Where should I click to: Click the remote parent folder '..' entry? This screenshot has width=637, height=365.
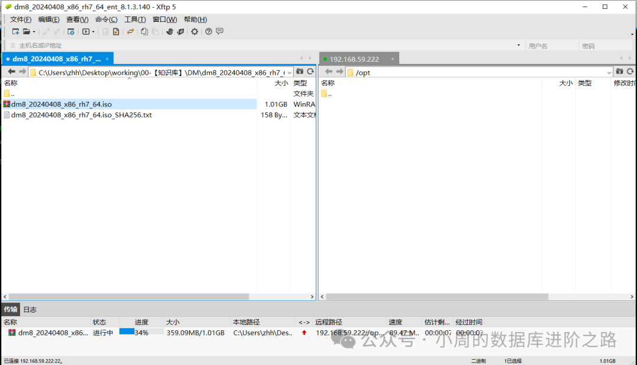point(327,94)
